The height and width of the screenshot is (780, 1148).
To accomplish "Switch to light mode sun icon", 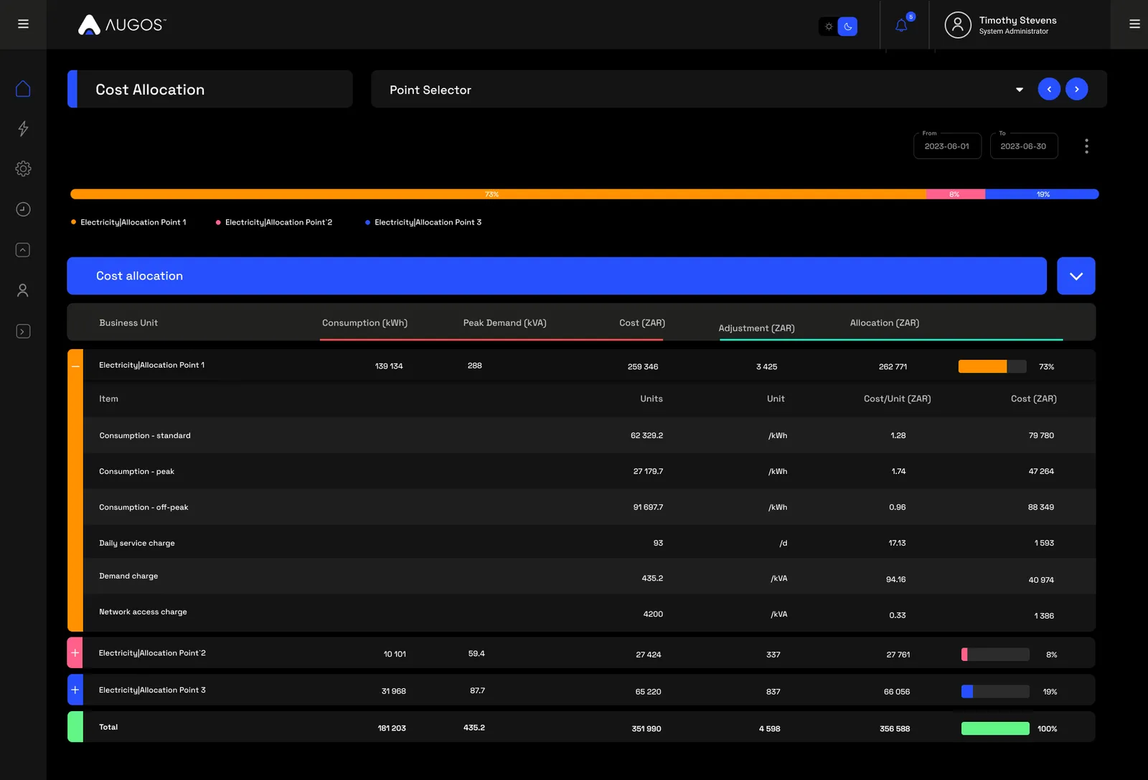I will pyautogui.click(x=829, y=27).
